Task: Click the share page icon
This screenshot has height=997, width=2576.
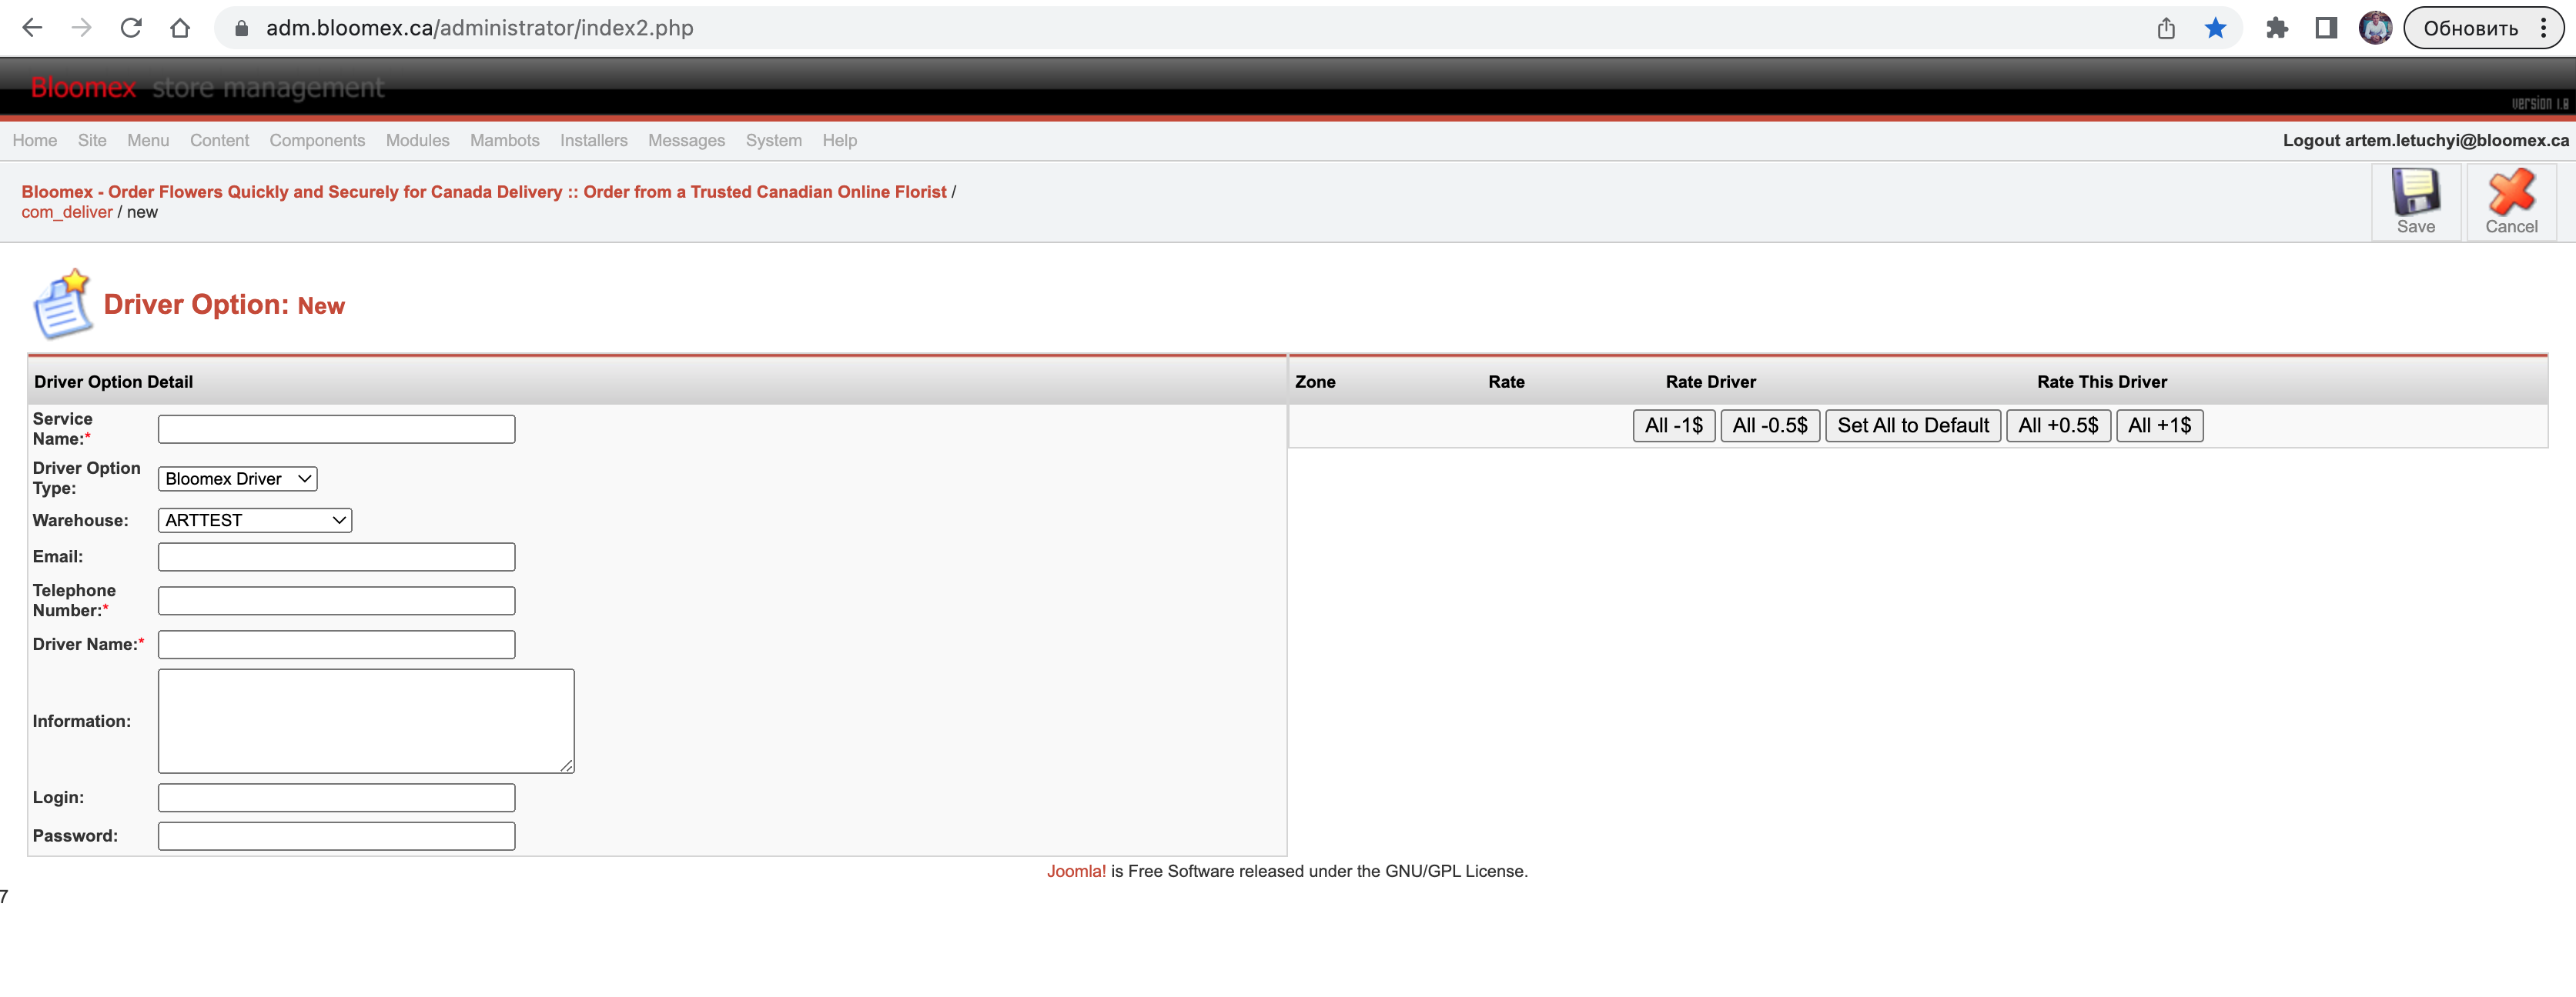Action: (x=2166, y=28)
